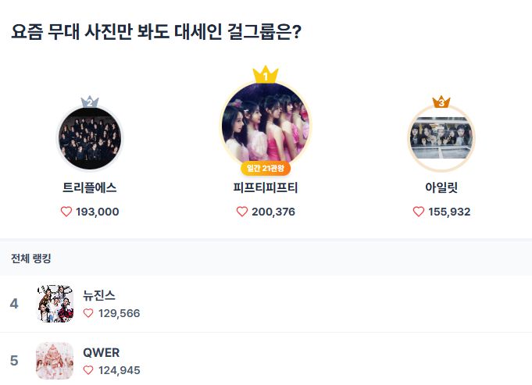Image resolution: width=532 pixels, height=385 pixels.
Task: Click the 트리플에스 group name
Action: [90, 187]
